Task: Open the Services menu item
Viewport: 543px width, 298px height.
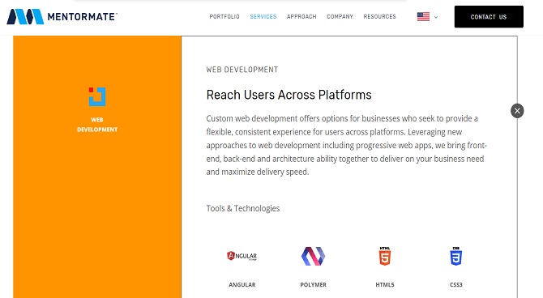Action: (x=263, y=17)
